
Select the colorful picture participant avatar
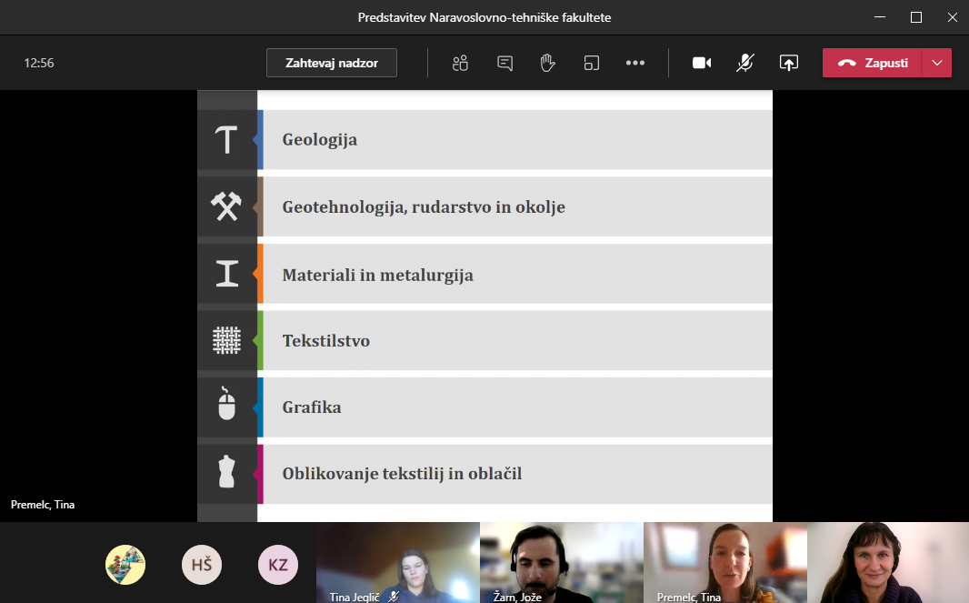125,565
